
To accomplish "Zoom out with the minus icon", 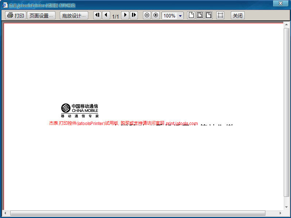I will tap(147, 15).
